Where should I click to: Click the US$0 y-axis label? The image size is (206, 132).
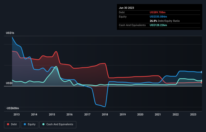pyautogui.click(x=9, y=83)
